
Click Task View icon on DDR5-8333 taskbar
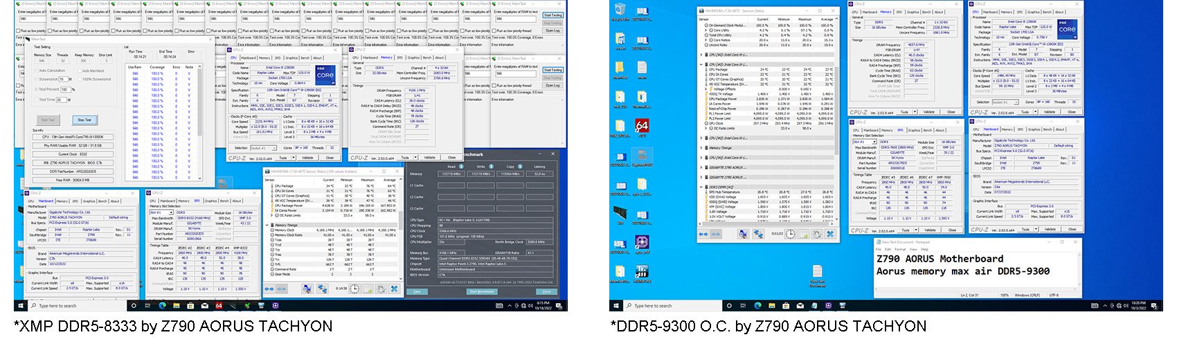coord(147,305)
